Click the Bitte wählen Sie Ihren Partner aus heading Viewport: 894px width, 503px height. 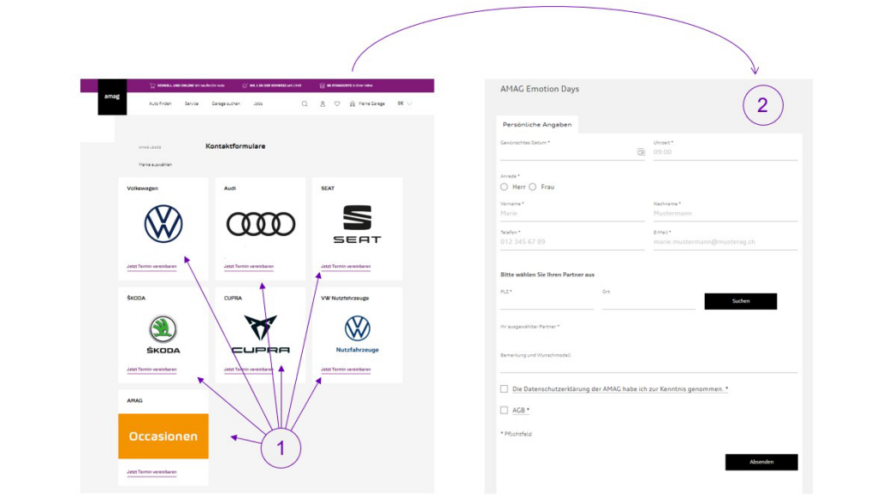pyautogui.click(x=548, y=275)
